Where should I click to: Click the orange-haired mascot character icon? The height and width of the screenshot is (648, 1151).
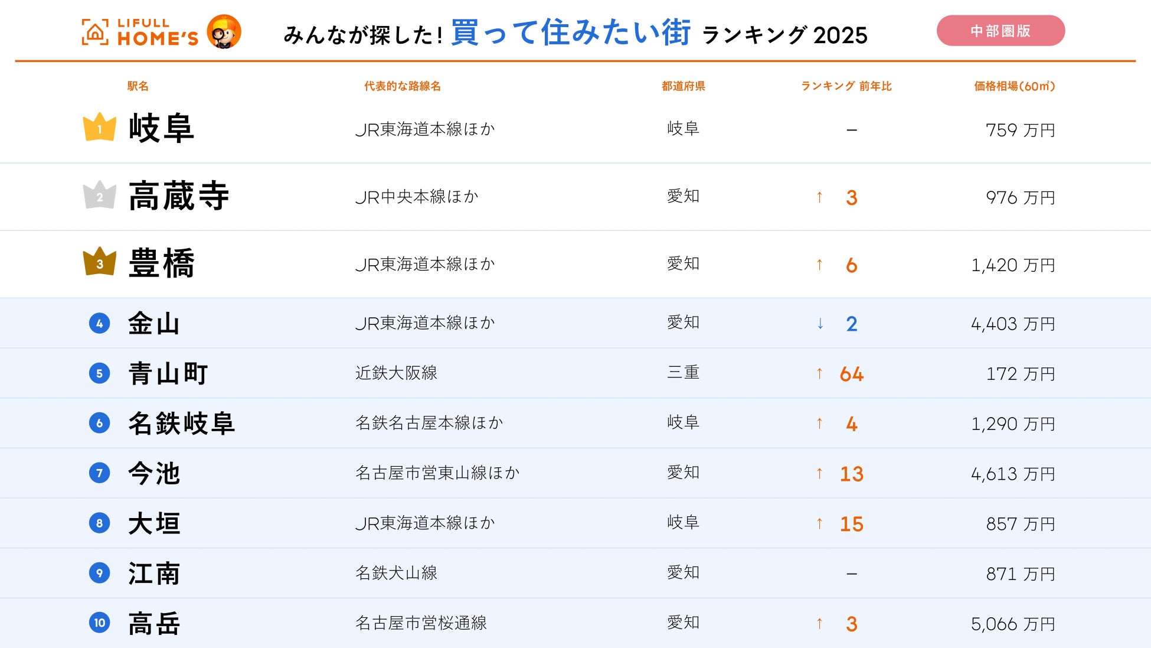(224, 31)
